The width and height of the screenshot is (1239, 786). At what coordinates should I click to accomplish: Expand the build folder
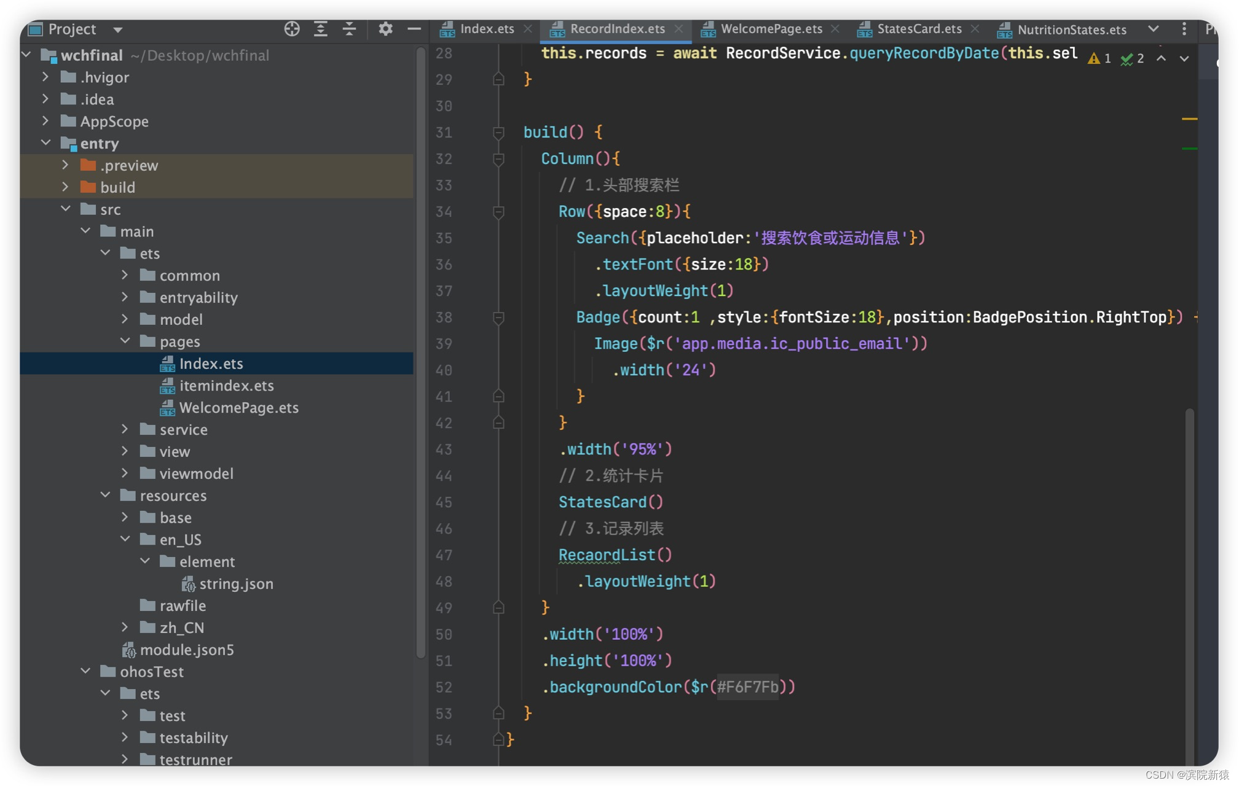point(65,187)
